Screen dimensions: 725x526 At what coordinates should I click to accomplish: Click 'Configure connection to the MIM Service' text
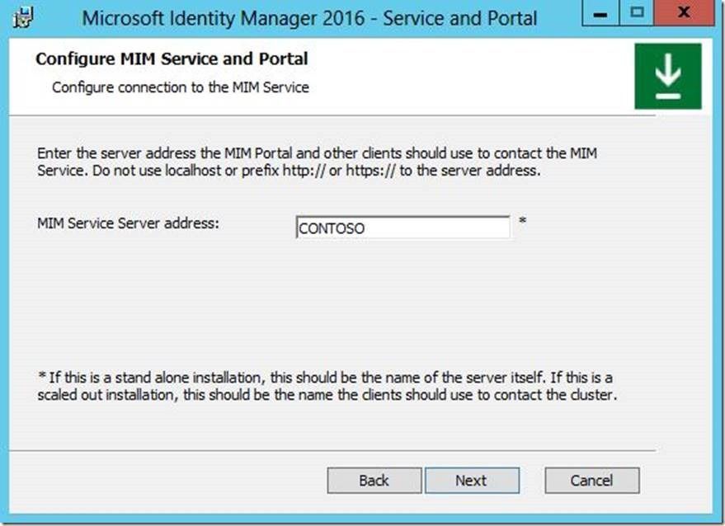point(181,87)
